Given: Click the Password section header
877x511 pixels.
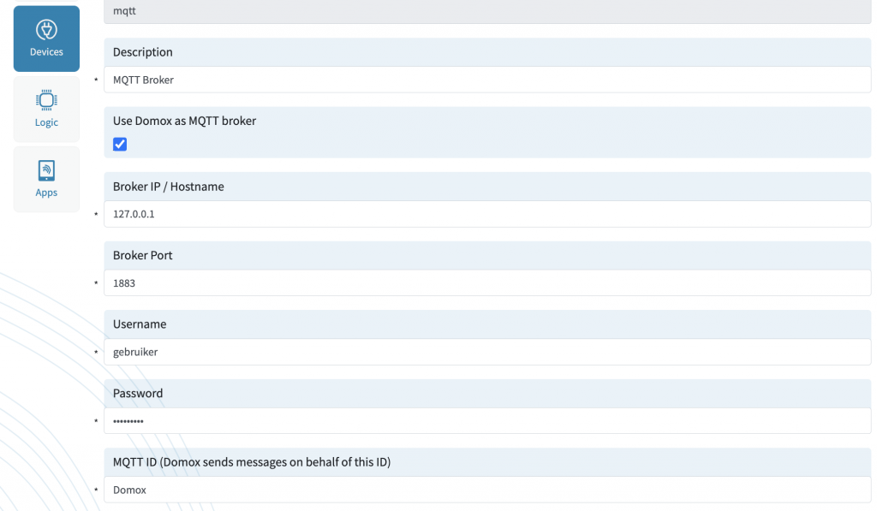Looking at the screenshot, I should [x=138, y=393].
